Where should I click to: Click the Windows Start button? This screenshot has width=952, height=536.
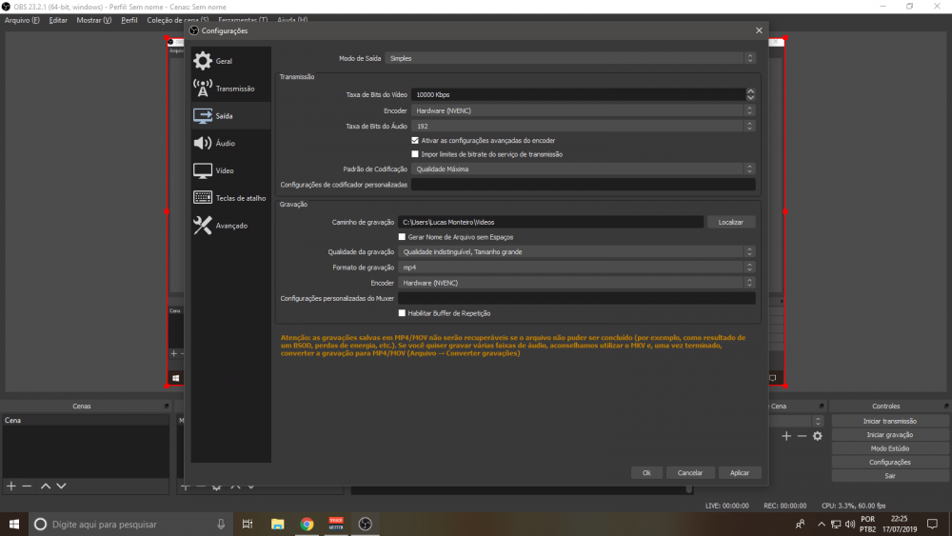(14, 524)
